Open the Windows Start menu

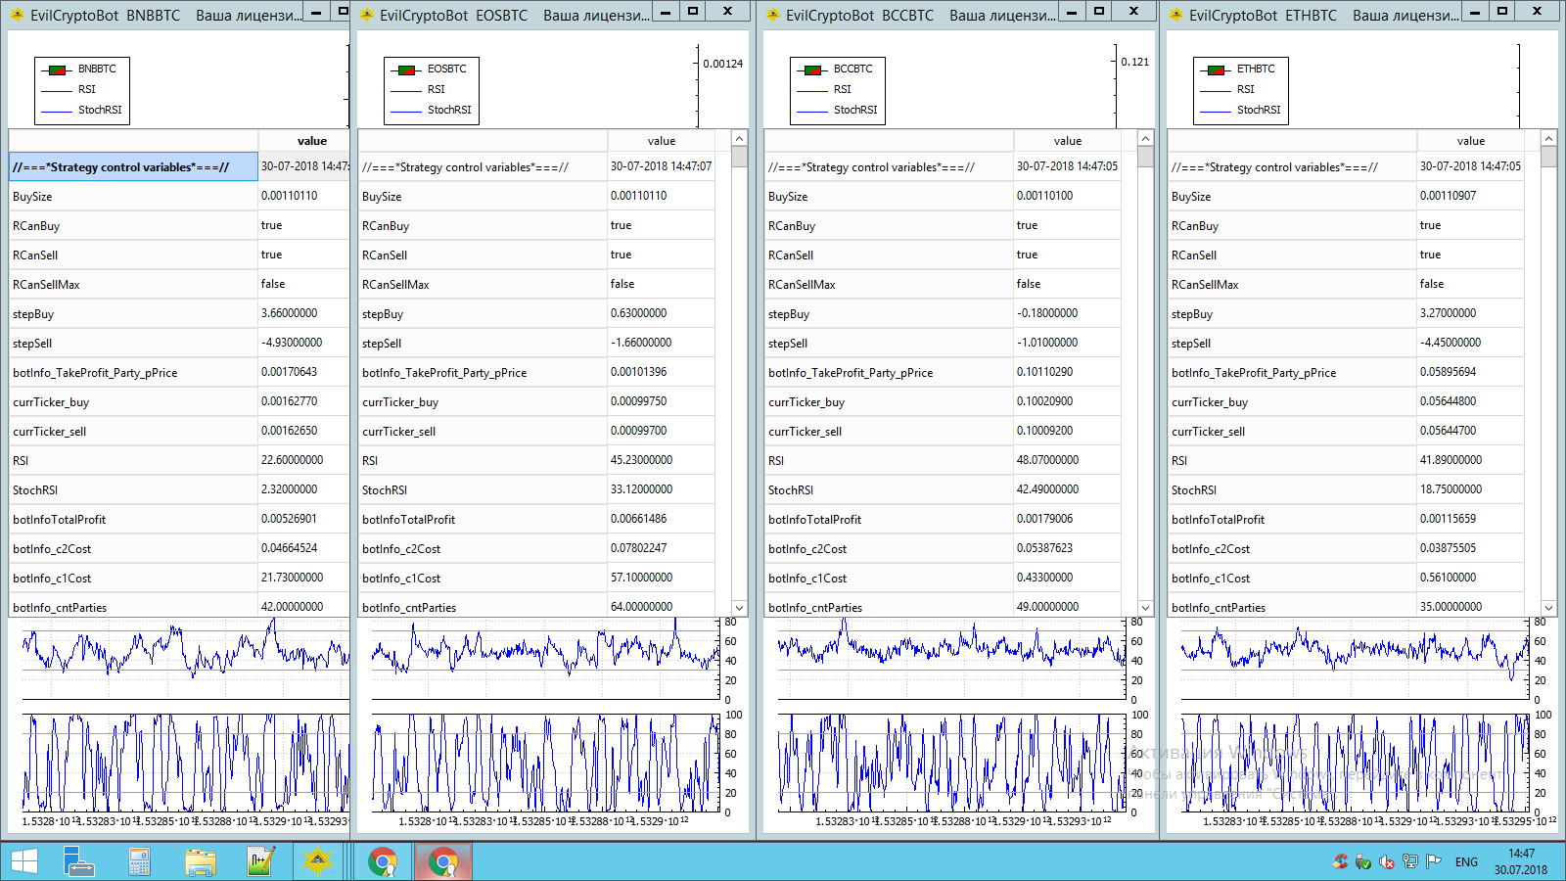23,861
